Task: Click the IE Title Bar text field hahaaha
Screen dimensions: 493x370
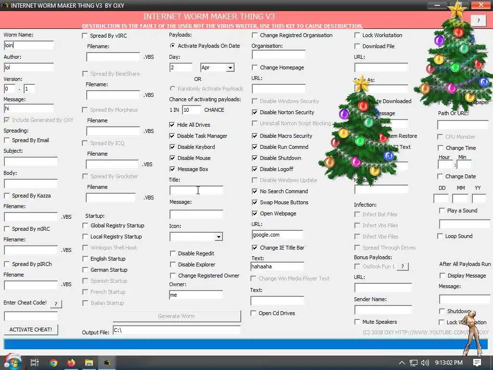Action: click(x=277, y=266)
